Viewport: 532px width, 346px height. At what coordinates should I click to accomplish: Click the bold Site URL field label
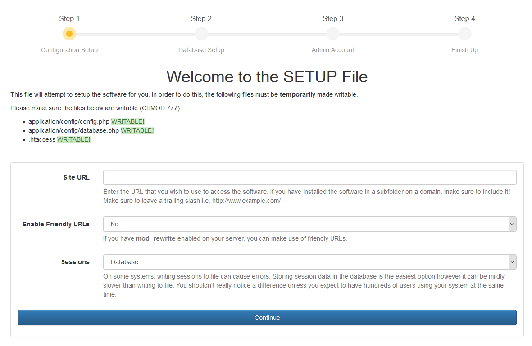click(x=77, y=177)
